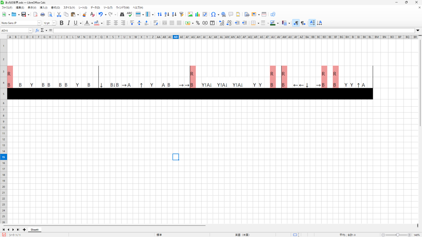Select column AD header

(176, 37)
